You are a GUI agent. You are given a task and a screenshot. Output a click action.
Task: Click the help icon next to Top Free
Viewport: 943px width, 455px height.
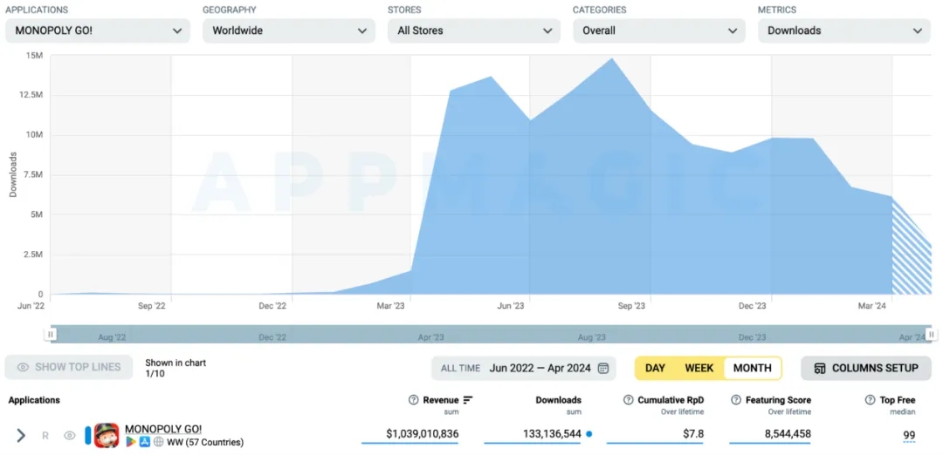point(871,400)
